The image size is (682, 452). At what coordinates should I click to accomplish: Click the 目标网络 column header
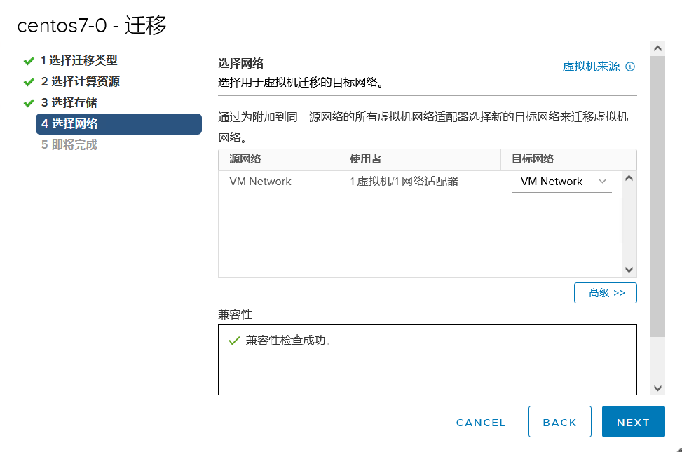(x=569, y=159)
